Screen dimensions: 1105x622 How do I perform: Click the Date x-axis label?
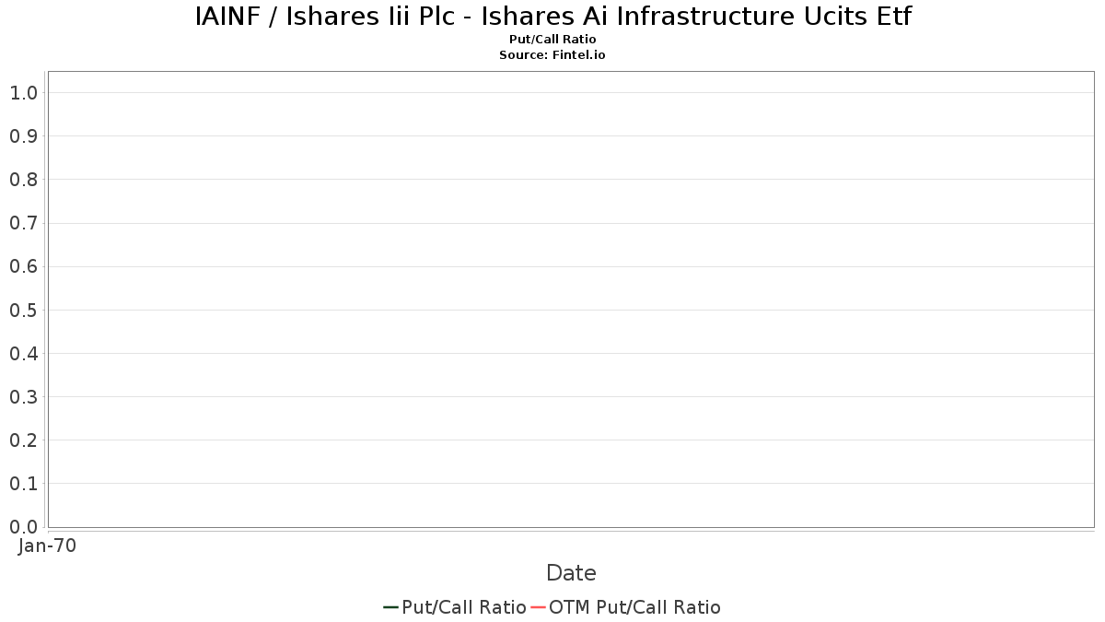click(571, 573)
